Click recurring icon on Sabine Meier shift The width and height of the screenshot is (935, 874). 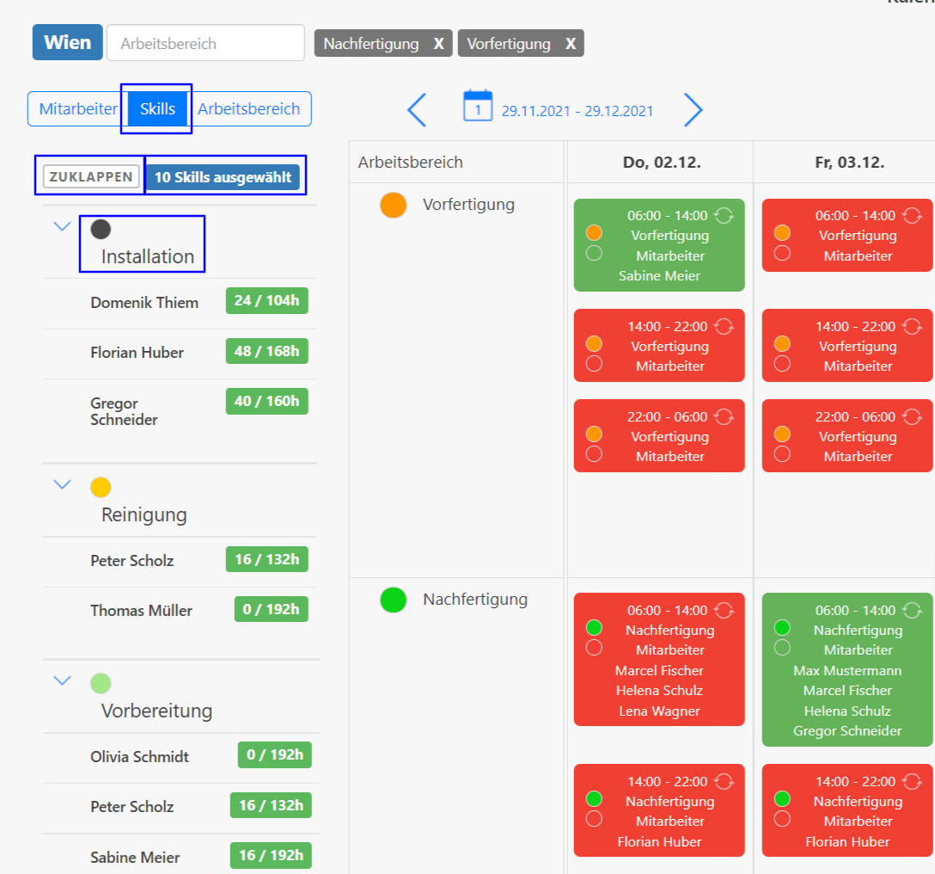tap(724, 216)
